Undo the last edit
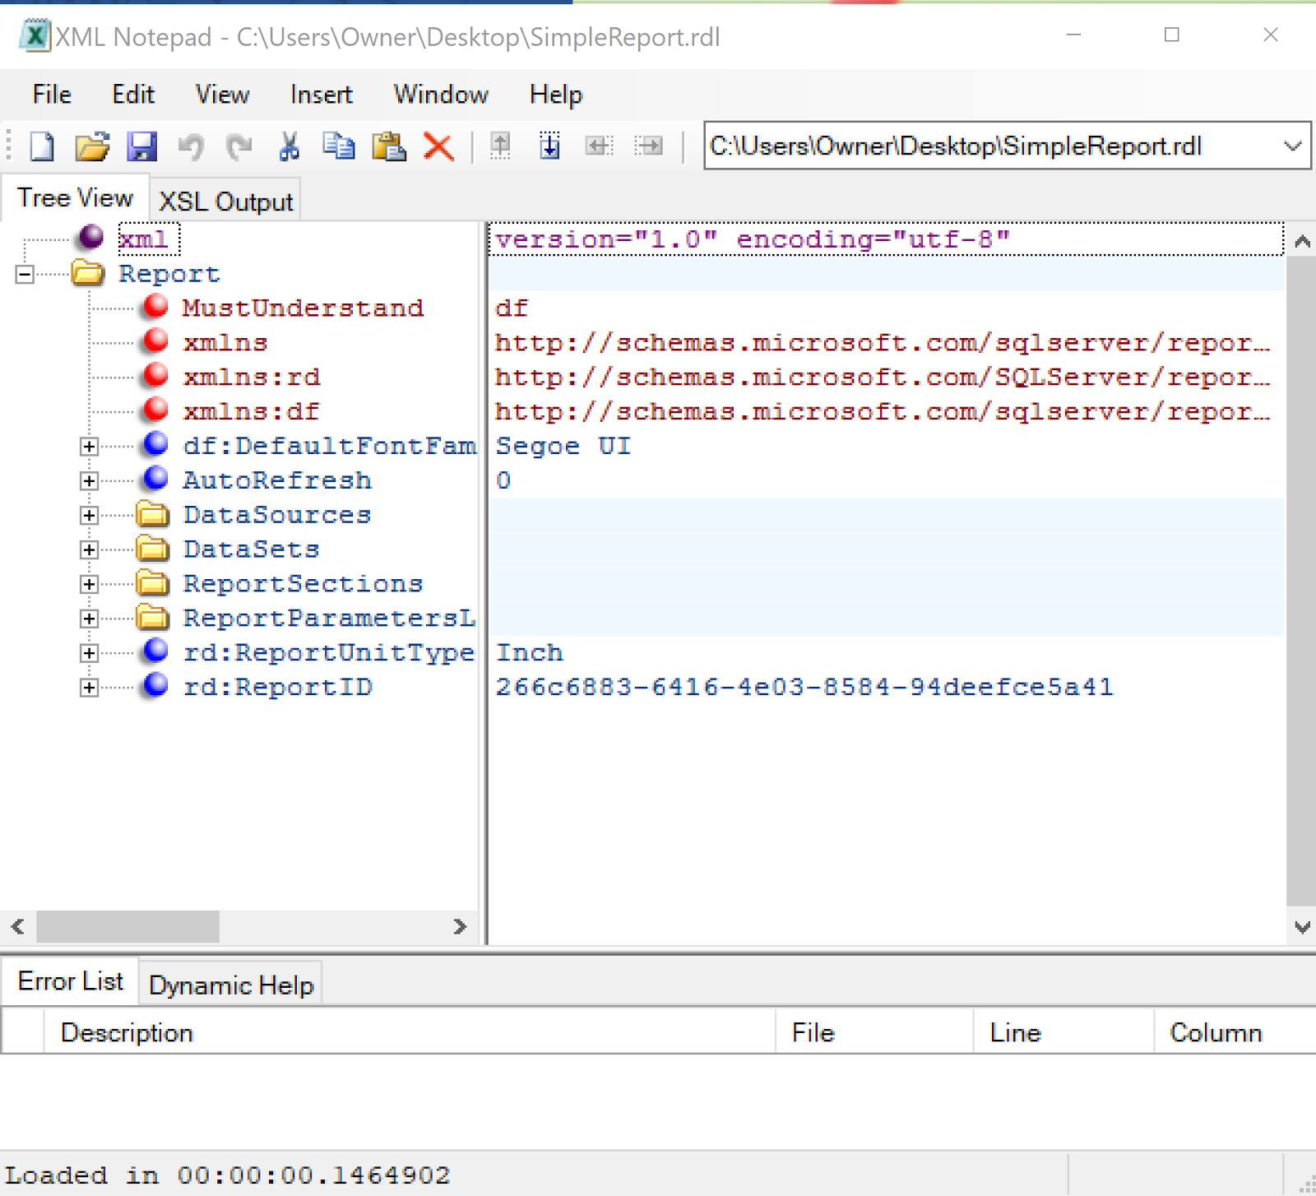The width and height of the screenshot is (1316, 1196). click(191, 146)
